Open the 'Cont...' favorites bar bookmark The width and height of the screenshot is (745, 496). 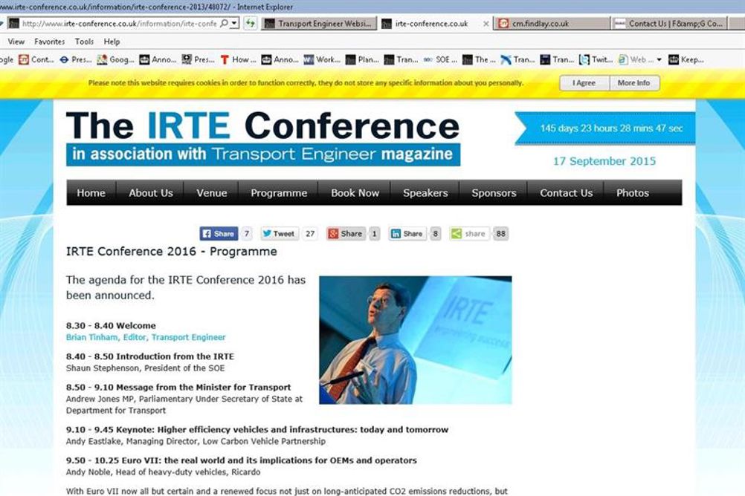(36, 60)
